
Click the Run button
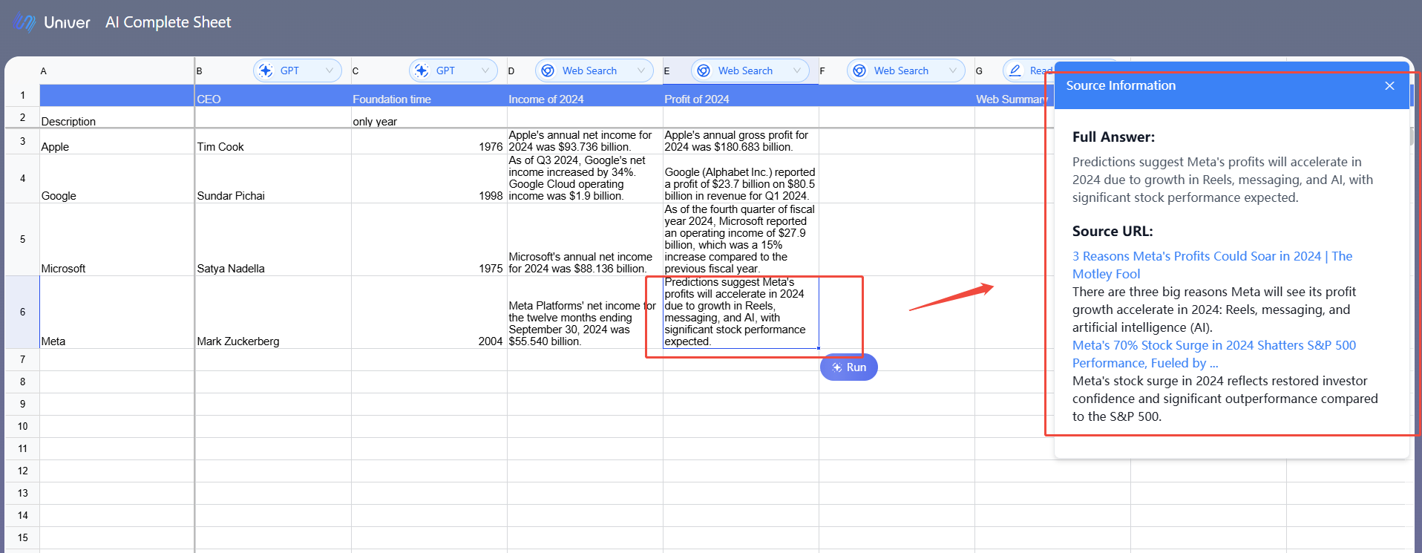tap(849, 367)
